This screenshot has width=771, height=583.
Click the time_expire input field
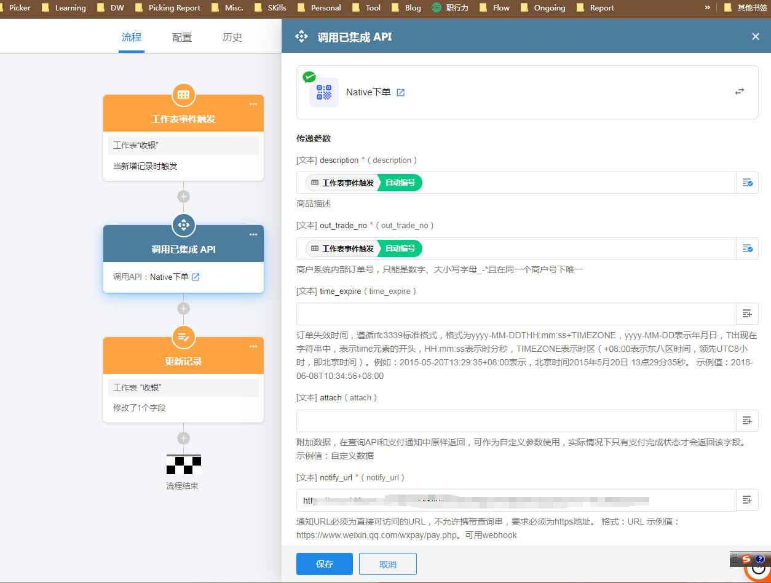pos(516,314)
